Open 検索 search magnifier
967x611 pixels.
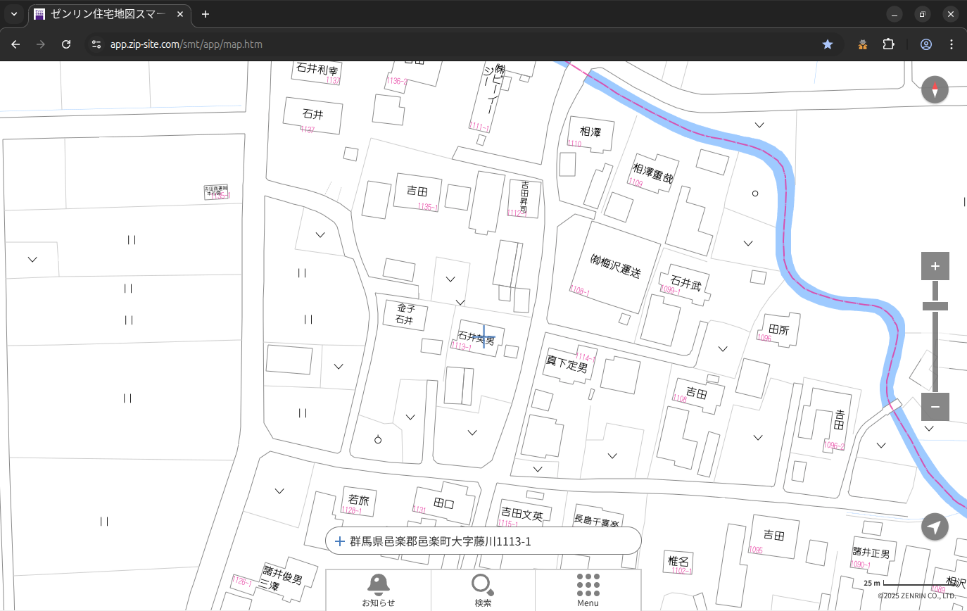click(483, 590)
